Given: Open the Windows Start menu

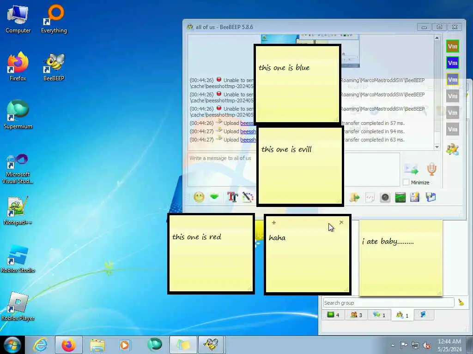Looking at the screenshot, I should tap(12, 345).
